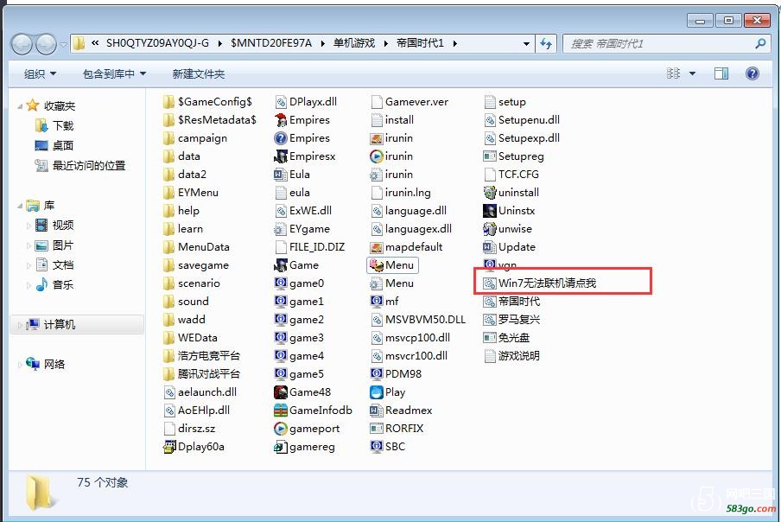Select the savegame folder

196,265
